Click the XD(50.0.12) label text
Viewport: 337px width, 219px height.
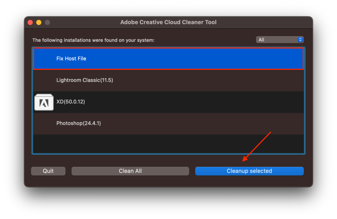(71, 102)
